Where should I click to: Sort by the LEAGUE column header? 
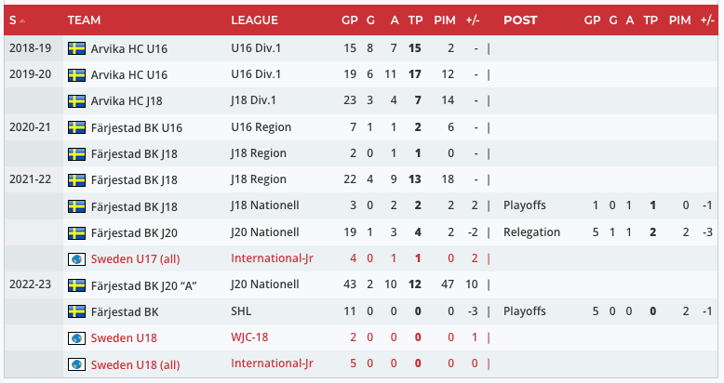tap(254, 20)
